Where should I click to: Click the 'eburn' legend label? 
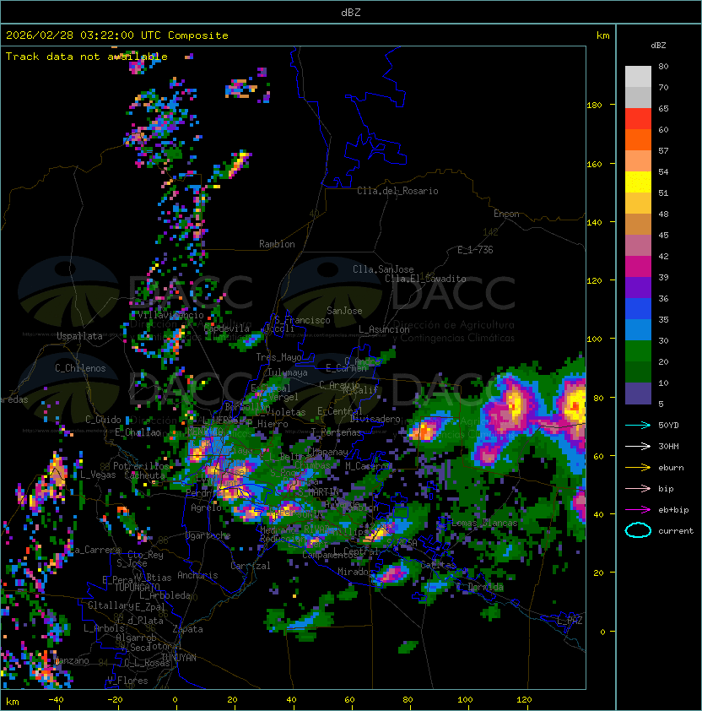(671, 468)
